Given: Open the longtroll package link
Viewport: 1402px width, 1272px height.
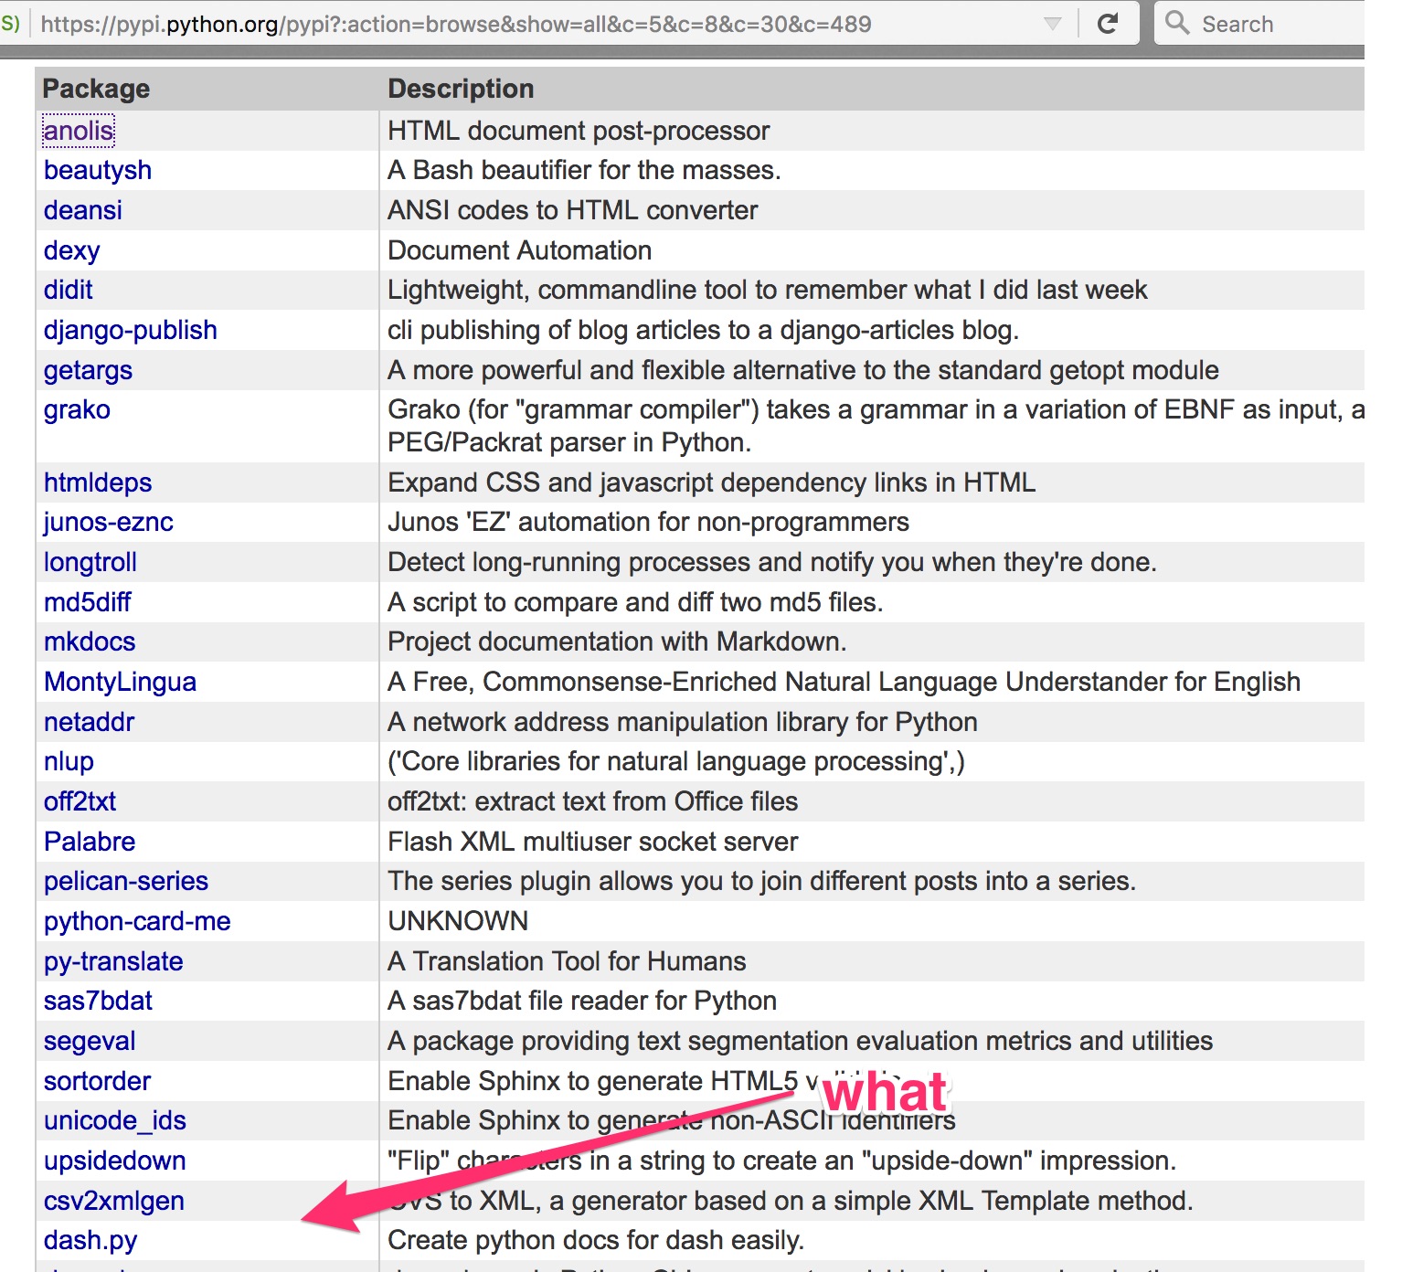Looking at the screenshot, I should (x=90, y=562).
